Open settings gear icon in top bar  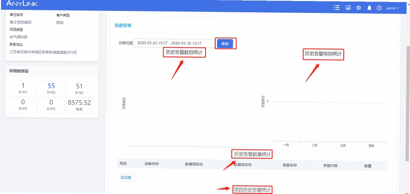[x=359, y=8]
